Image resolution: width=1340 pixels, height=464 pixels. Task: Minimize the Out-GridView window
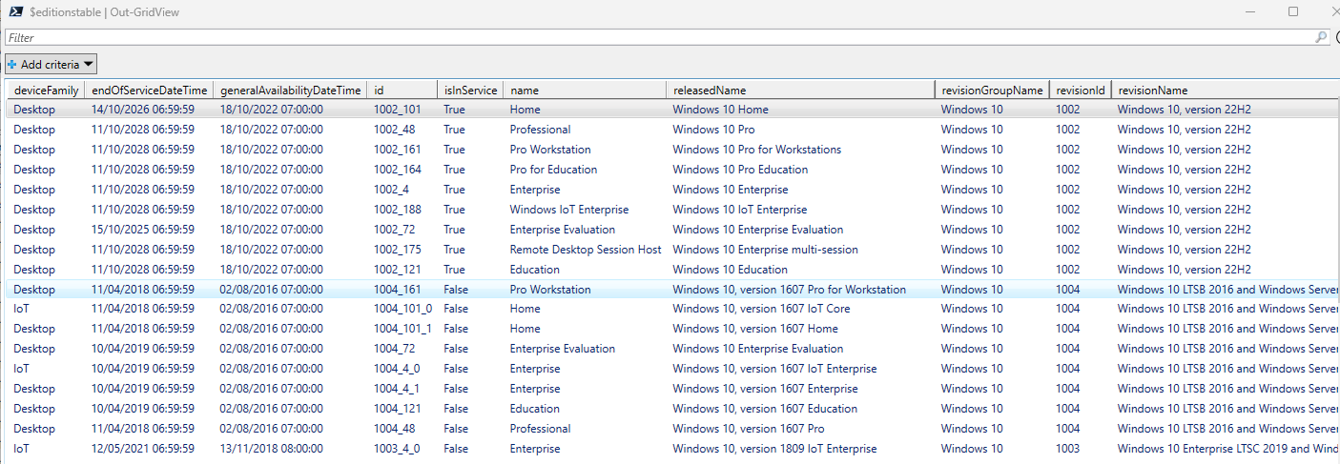pyautogui.click(x=1249, y=12)
